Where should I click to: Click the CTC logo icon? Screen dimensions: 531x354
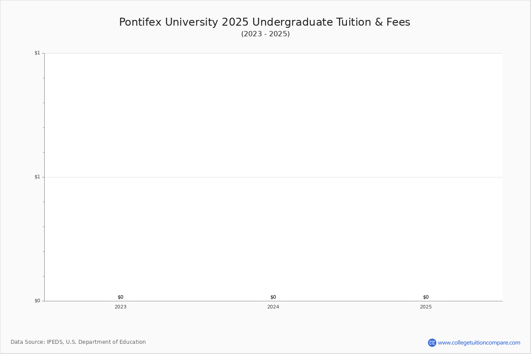(x=432, y=342)
